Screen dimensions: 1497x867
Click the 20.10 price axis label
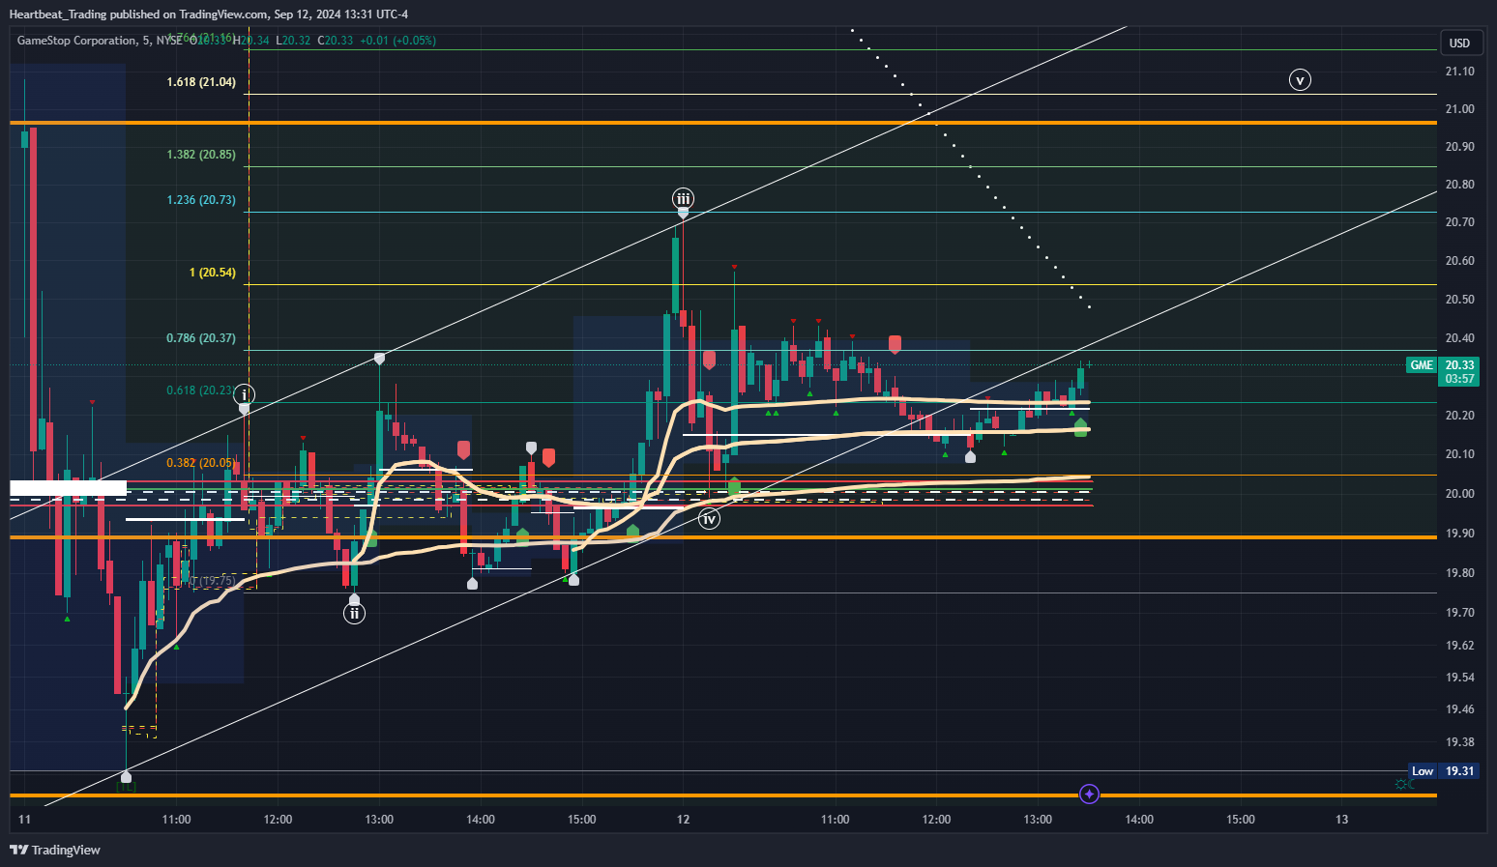point(1459,454)
